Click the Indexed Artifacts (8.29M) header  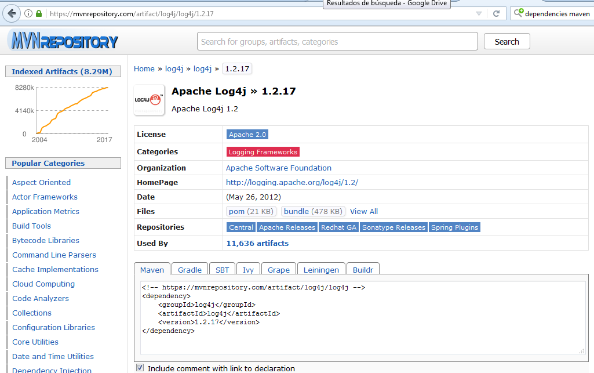[63, 71]
